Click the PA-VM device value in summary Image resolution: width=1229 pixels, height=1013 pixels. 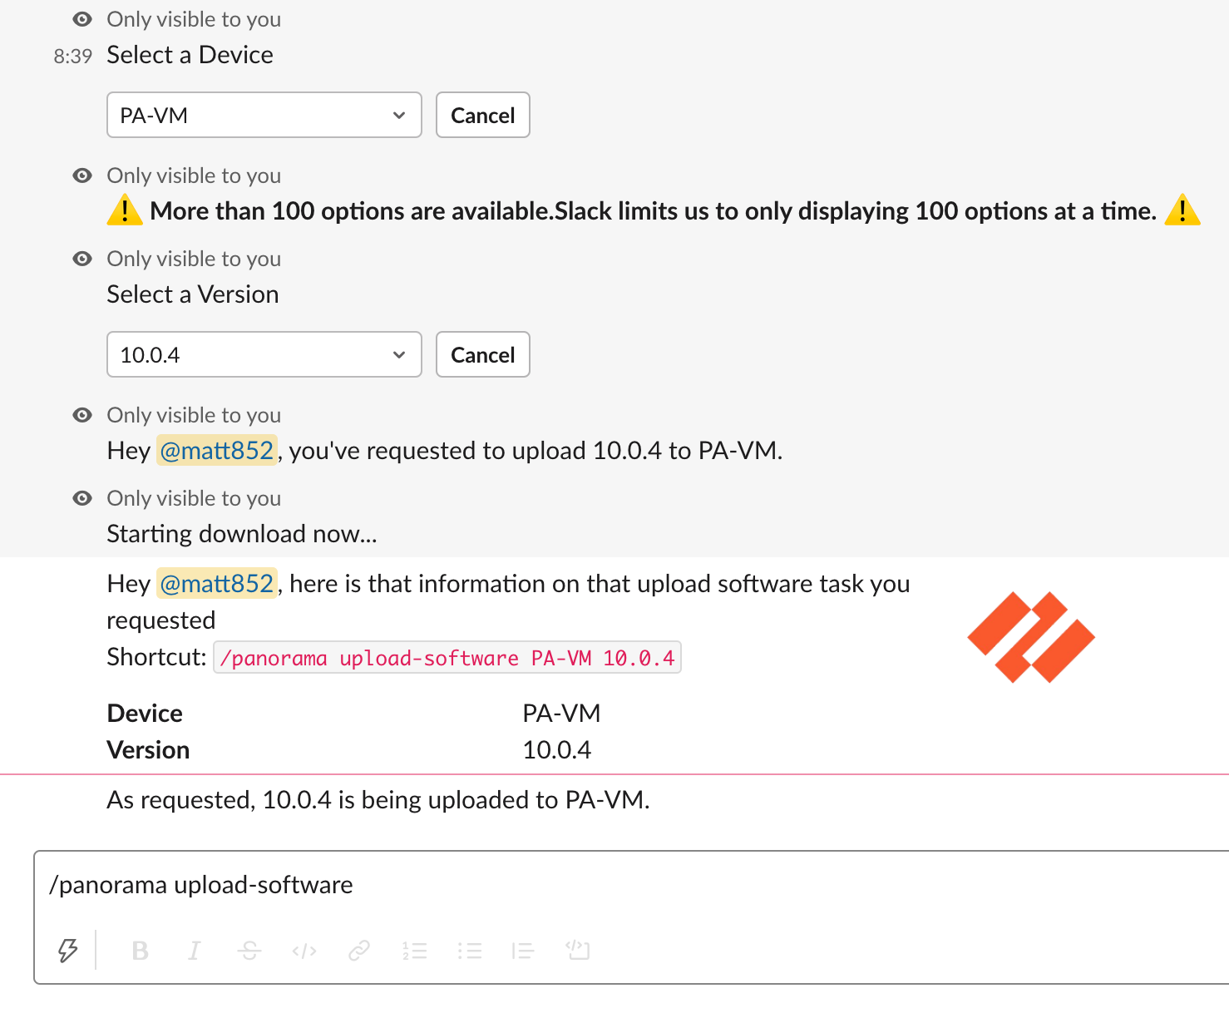pyautogui.click(x=561, y=713)
